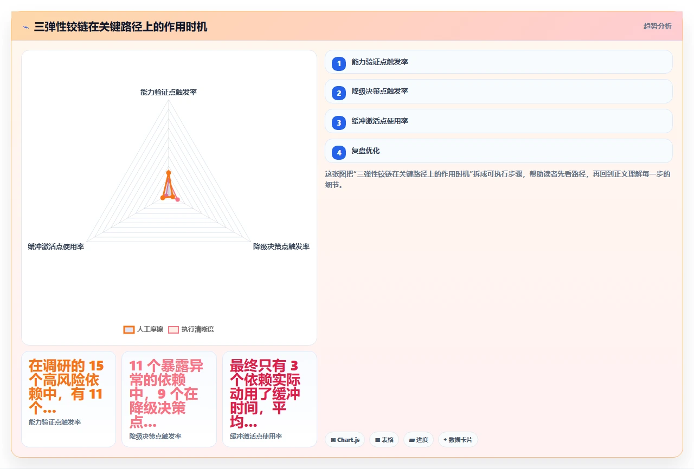Click the number 4 badge
The width and height of the screenshot is (694, 469).
click(x=339, y=153)
